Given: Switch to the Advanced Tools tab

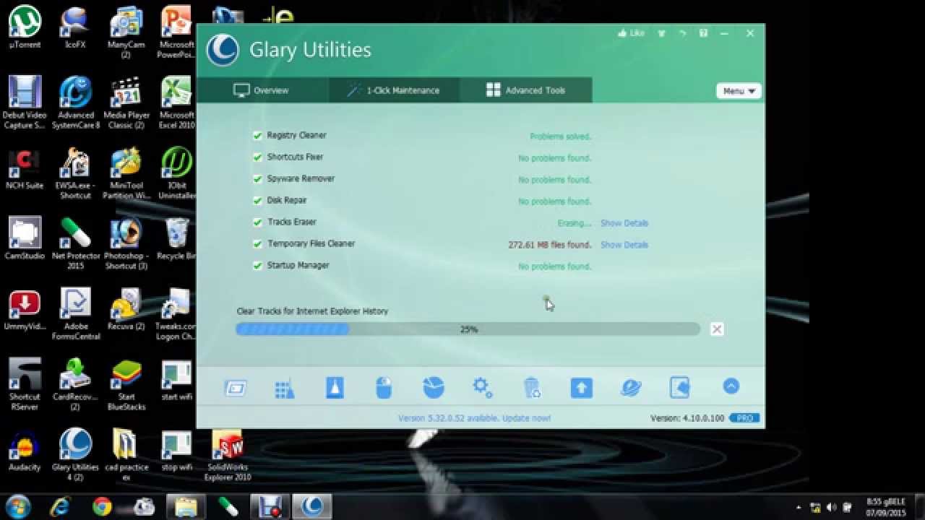Looking at the screenshot, I should tap(525, 90).
